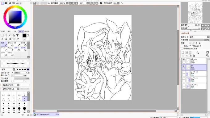Show the レイヤー2 layer
The image size is (210, 118).
click(184, 79)
